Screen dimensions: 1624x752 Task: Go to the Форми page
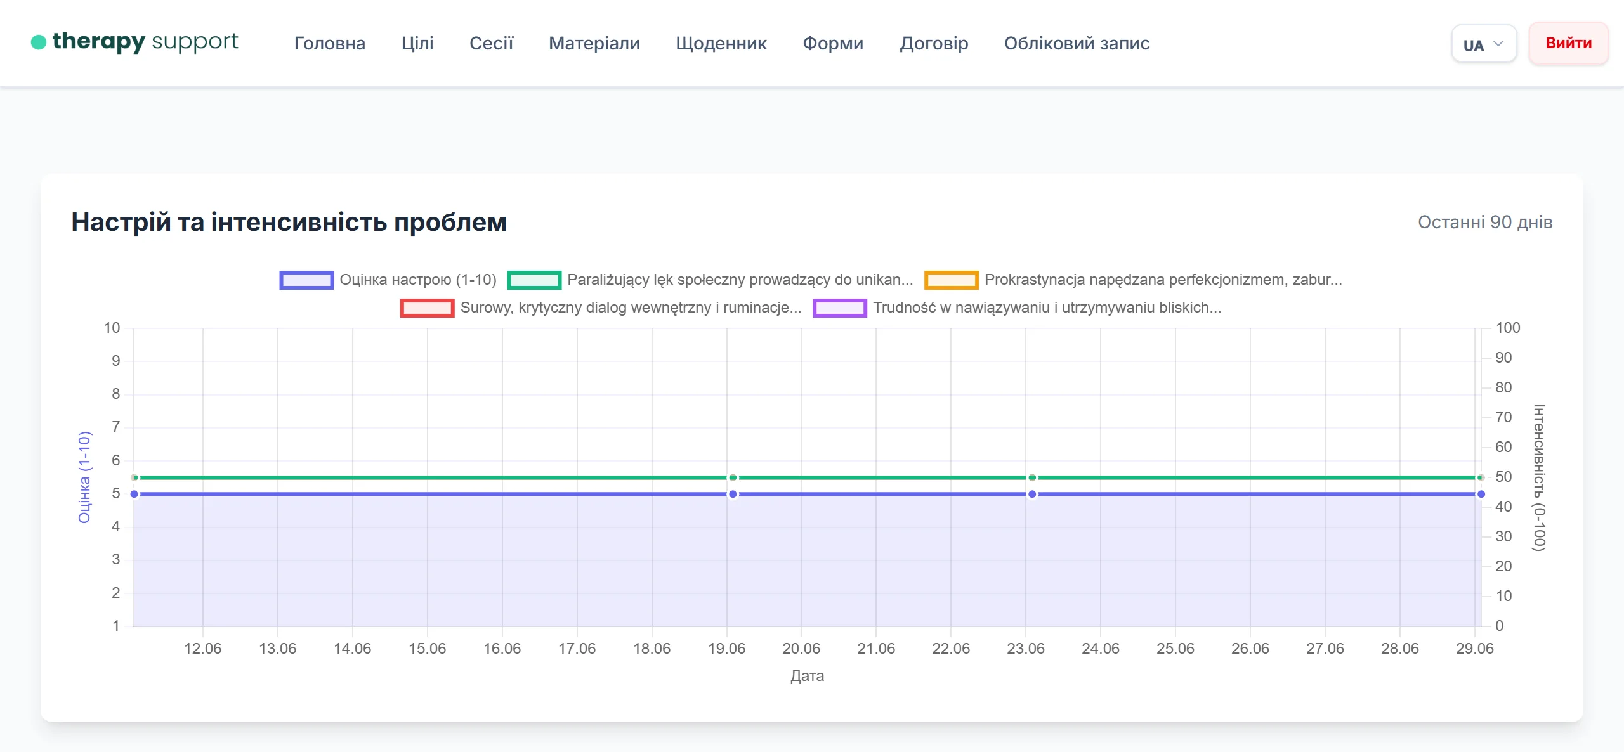tap(833, 43)
